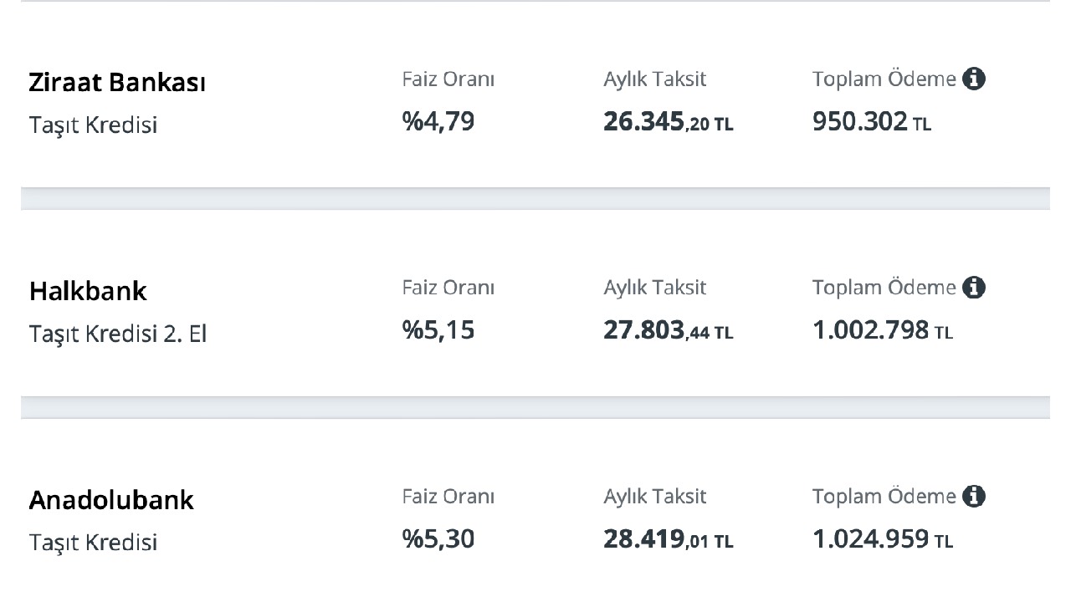The height and width of the screenshot is (602, 1071).
Task: Click the %5,30 interest rate value
Action: coord(438,539)
